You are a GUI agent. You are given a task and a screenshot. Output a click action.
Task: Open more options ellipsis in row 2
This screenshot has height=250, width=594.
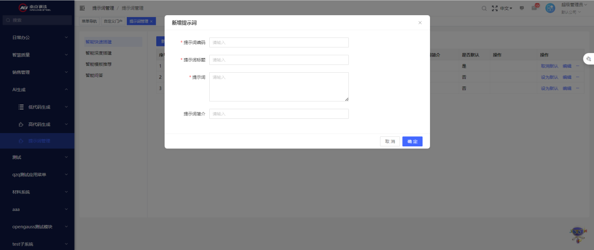(577, 76)
